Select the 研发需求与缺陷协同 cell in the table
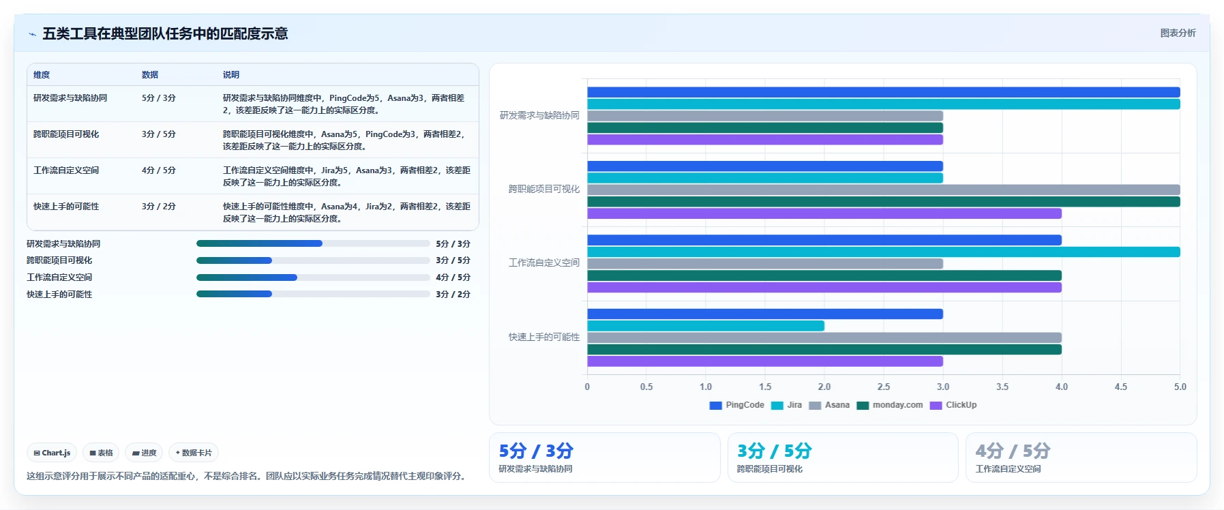Viewport: 1224px width, 510px height. point(70,98)
